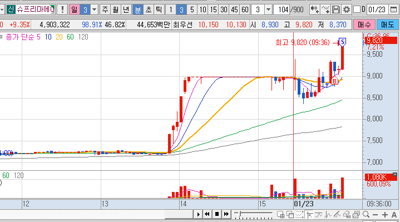Click the blue 매도 sell button
This screenshot has height=222, width=400.
pyautogui.click(x=388, y=24)
